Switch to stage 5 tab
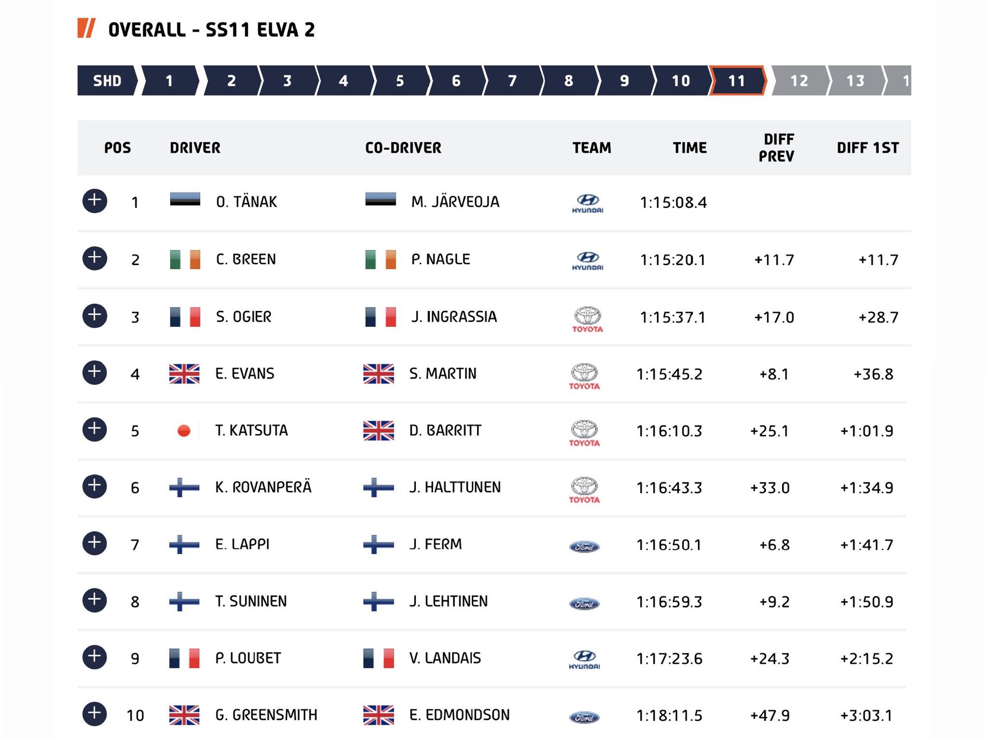988x740 pixels. coord(400,80)
